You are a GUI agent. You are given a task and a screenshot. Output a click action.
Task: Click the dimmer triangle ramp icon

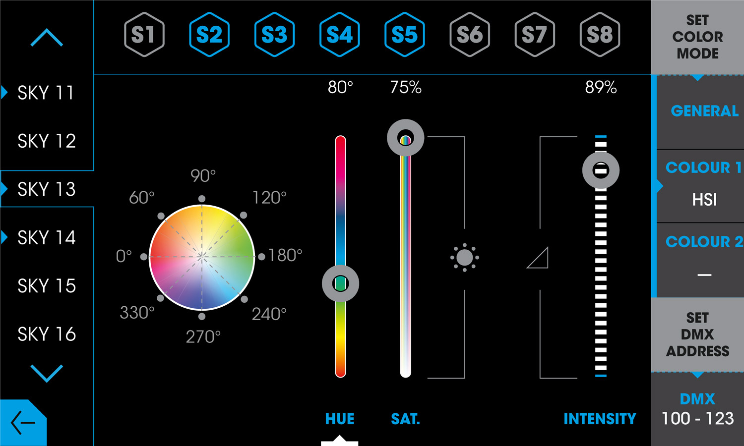[x=538, y=258]
